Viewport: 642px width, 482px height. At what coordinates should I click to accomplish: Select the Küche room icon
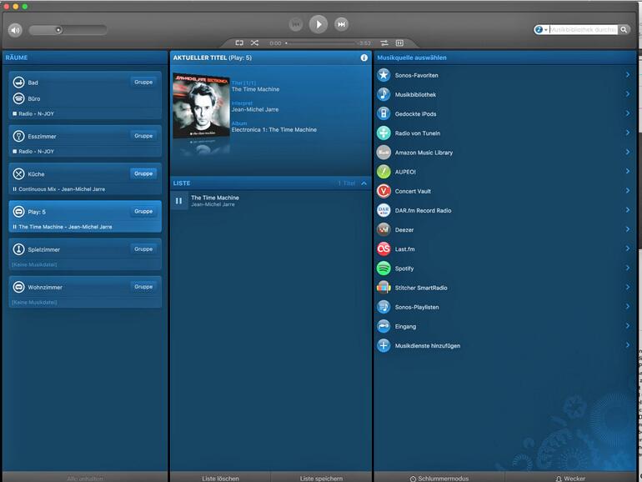18,174
